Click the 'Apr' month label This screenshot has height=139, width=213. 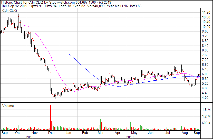[x=117, y=133]
